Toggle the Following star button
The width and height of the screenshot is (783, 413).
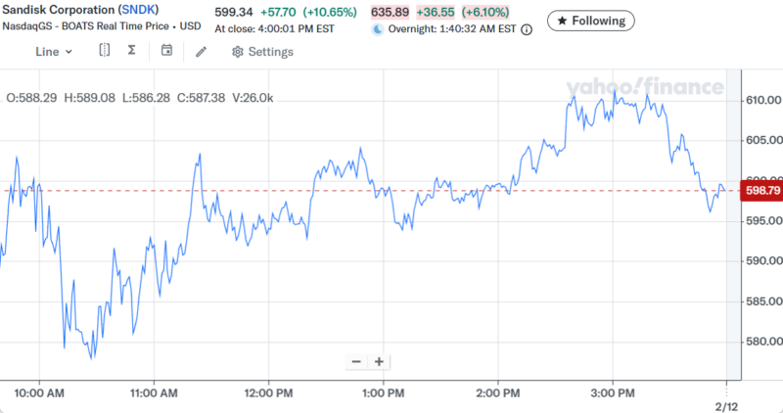click(x=591, y=20)
